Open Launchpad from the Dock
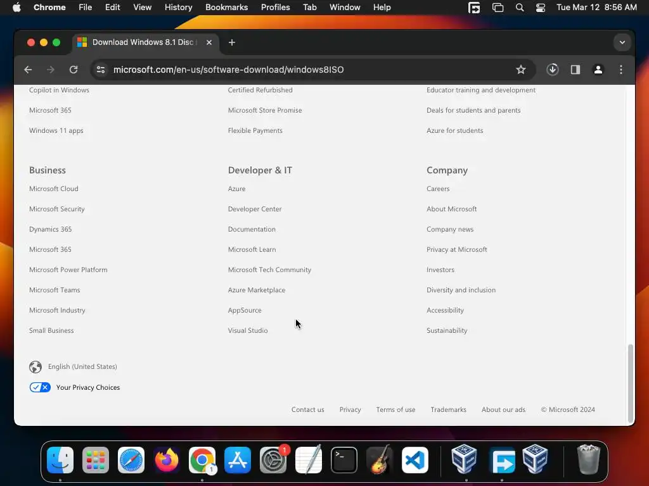Screen dimensions: 649x486 pos(96,459)
